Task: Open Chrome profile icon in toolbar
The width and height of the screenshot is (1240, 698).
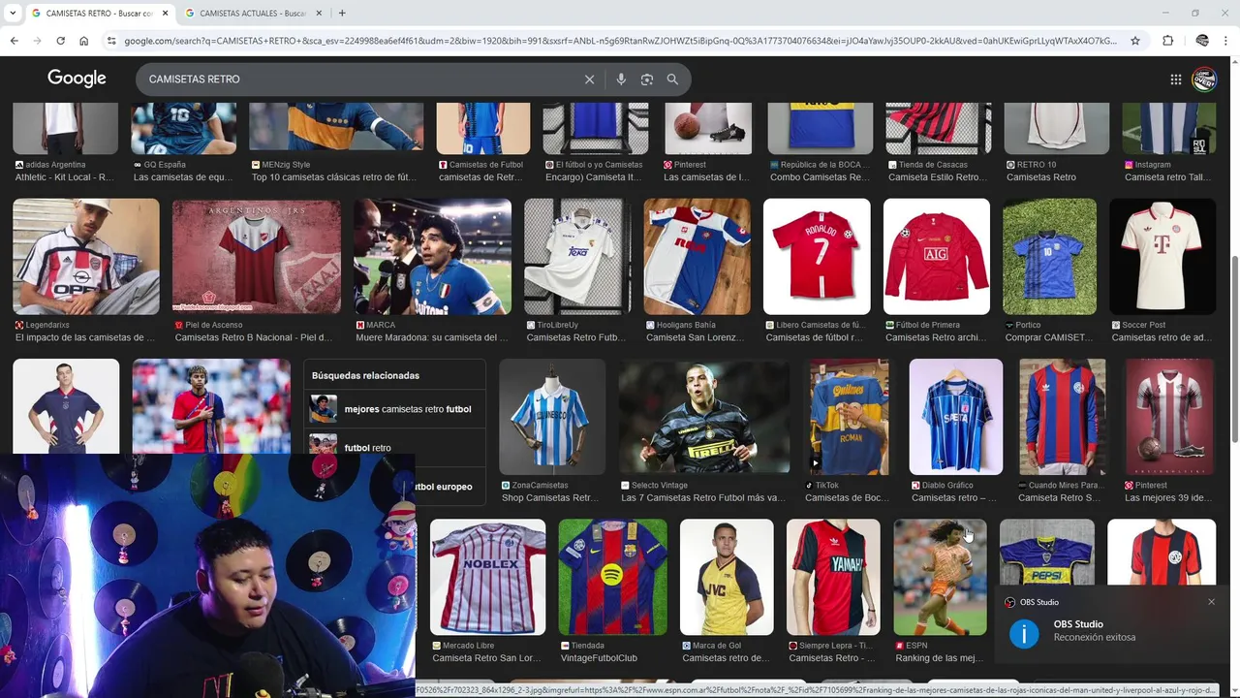Action: click(1202, 41)
